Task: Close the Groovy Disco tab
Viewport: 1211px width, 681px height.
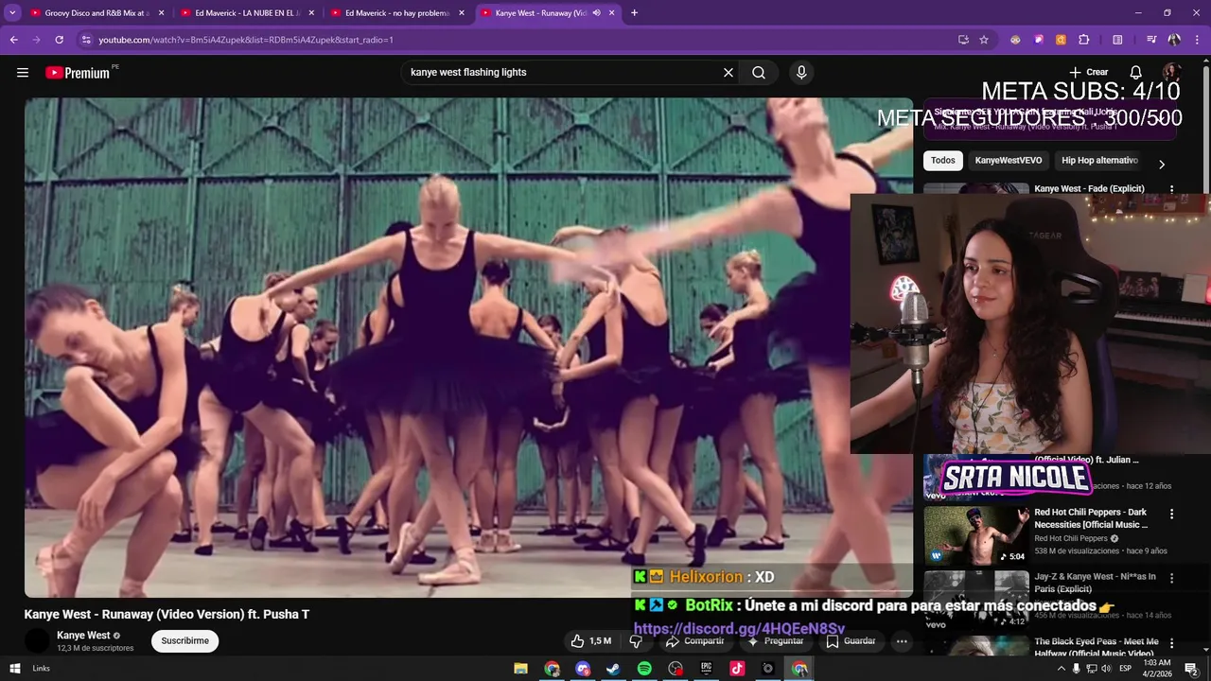Action: pyautogui.click(x=161, y=13)
